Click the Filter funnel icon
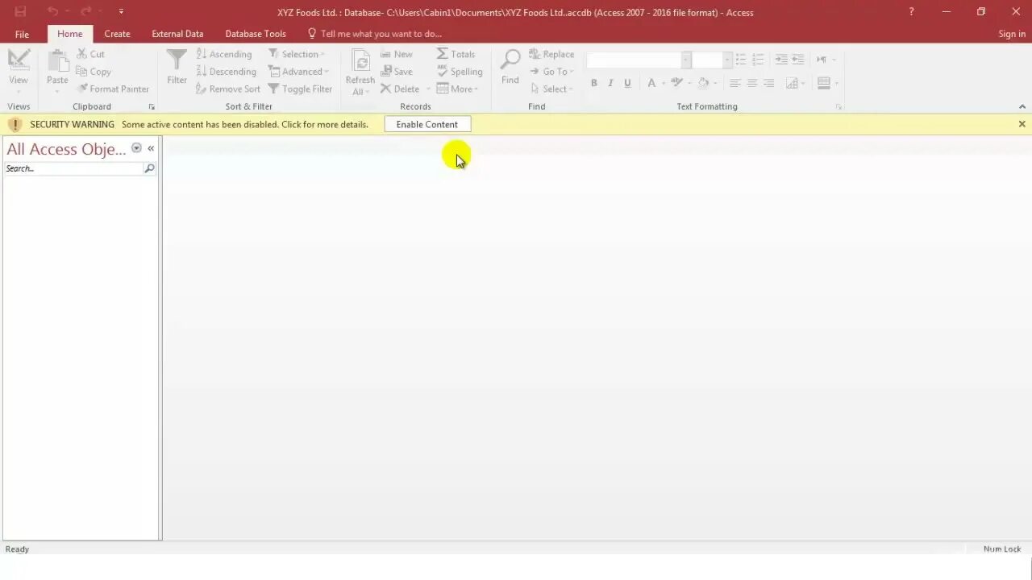This screenshot has height=580, width=1032. (x=177, y=60)
